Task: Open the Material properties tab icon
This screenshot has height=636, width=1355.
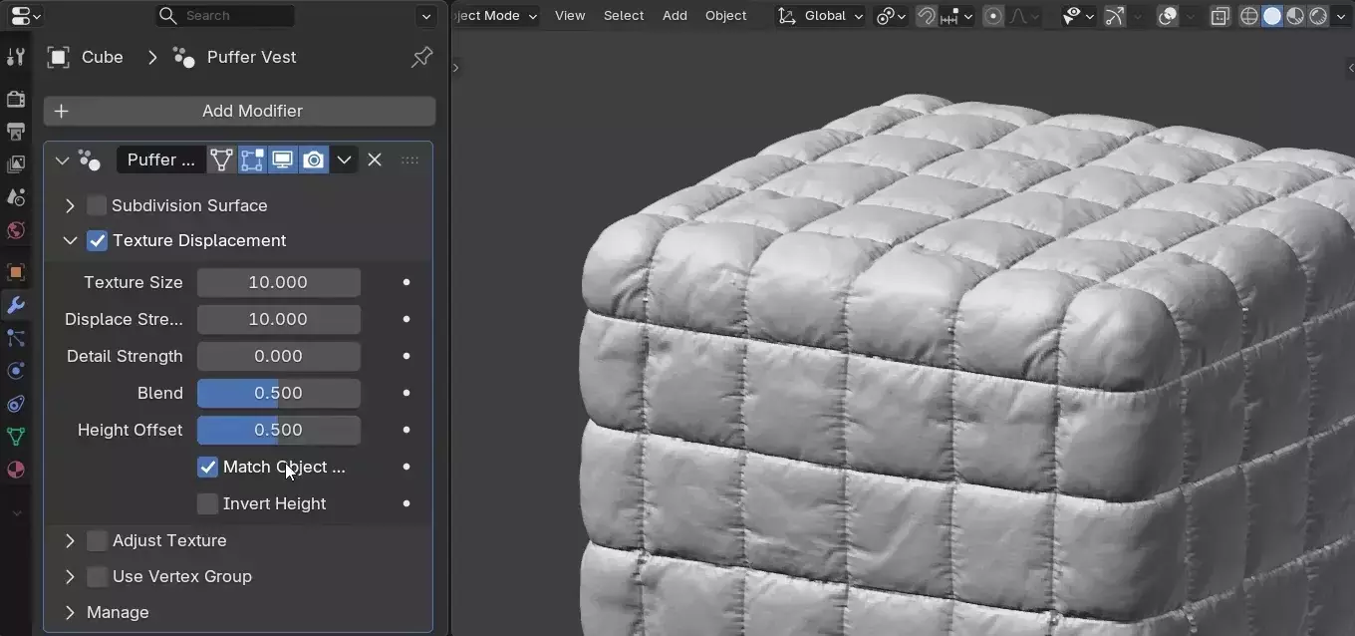Action: (16, 470)
